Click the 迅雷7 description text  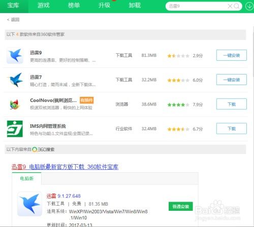coord(63,85)
